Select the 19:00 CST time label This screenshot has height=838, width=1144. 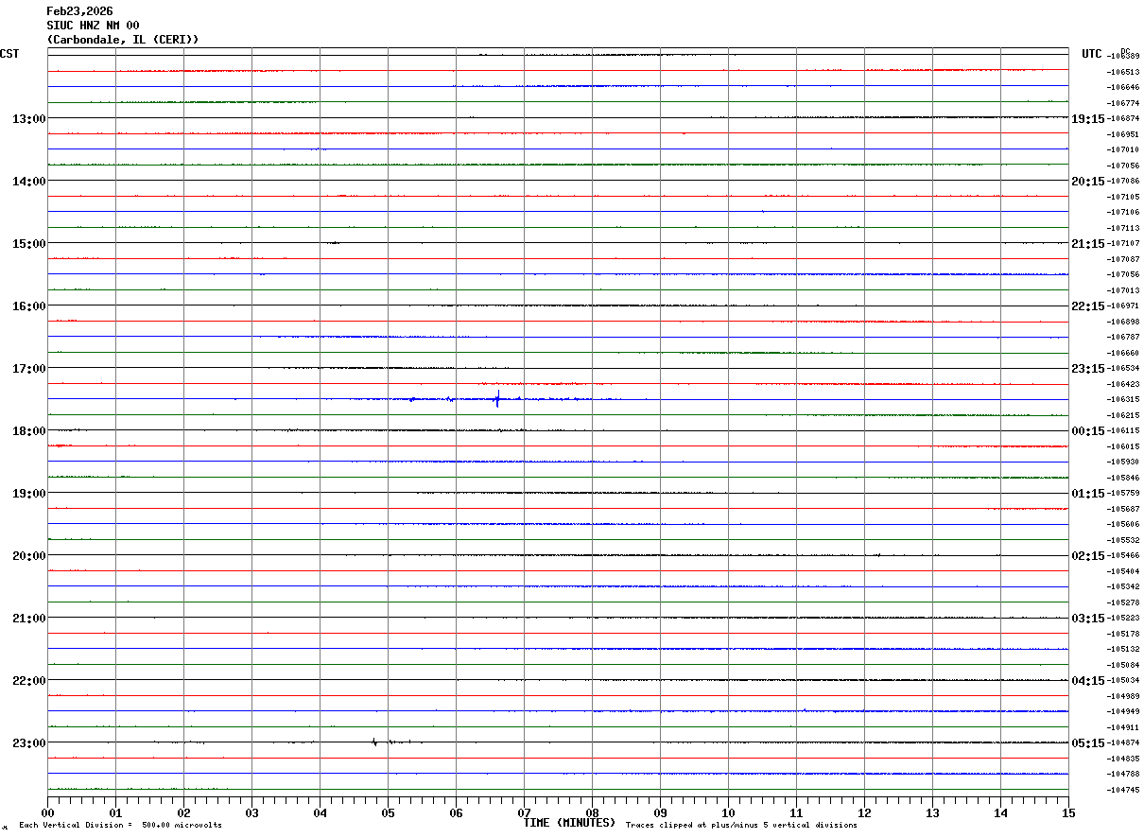[x=29, y=493]
